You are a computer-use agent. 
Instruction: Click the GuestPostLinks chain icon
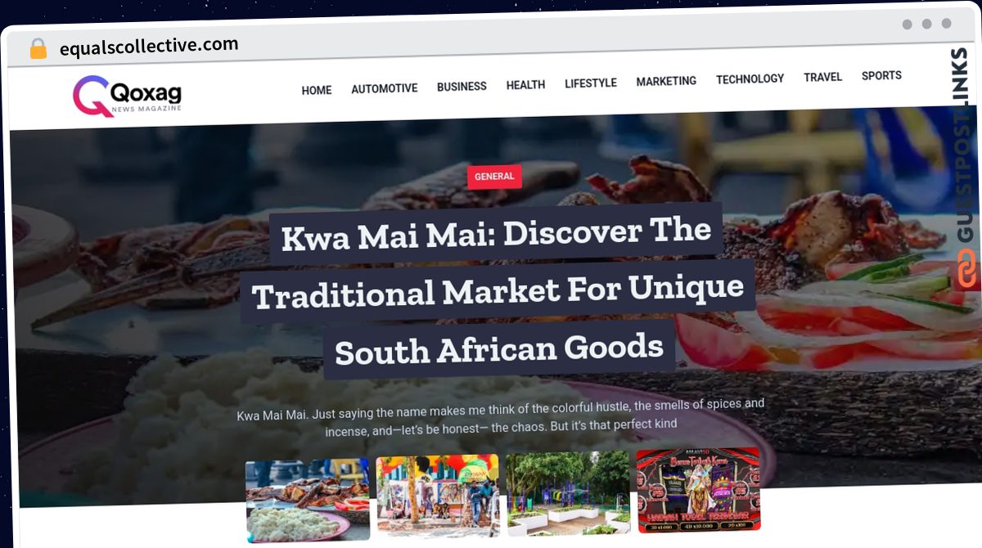click(967, 270)
